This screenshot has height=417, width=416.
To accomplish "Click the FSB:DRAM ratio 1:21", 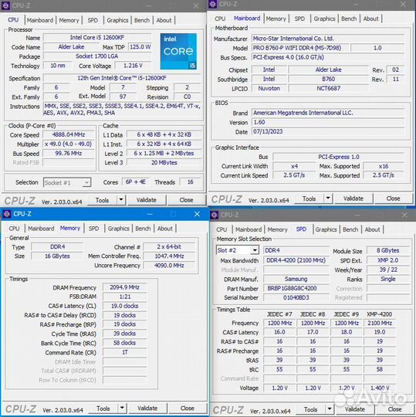I will pos(125,297).
